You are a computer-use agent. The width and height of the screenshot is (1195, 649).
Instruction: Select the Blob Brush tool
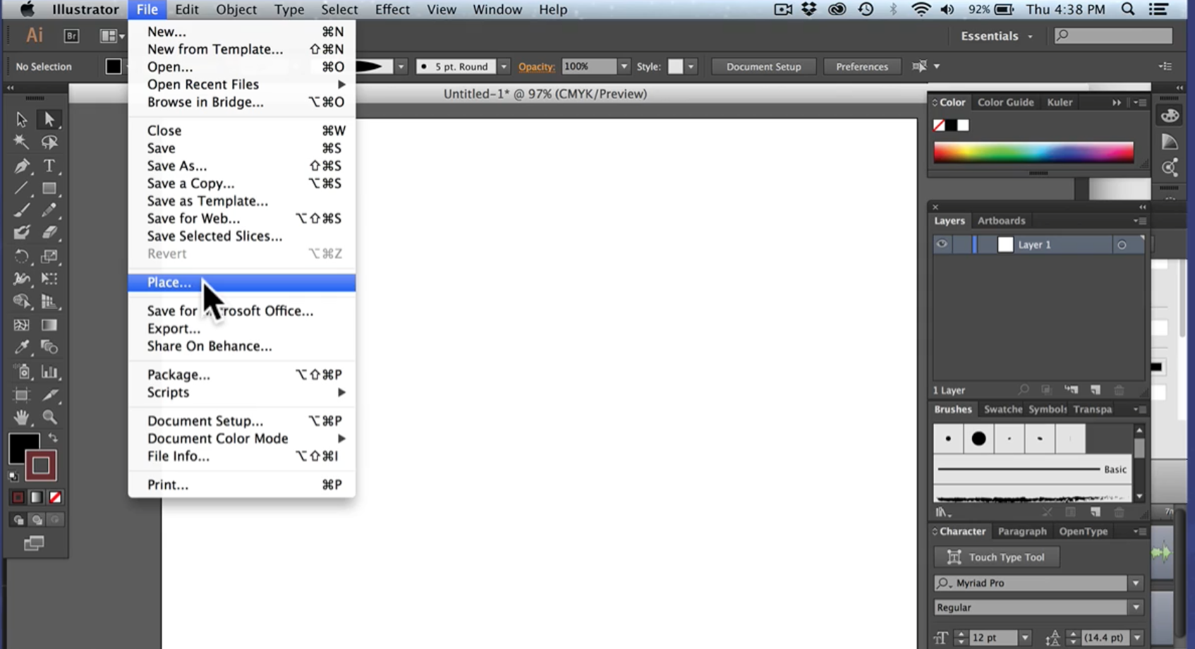click(21, 232)
